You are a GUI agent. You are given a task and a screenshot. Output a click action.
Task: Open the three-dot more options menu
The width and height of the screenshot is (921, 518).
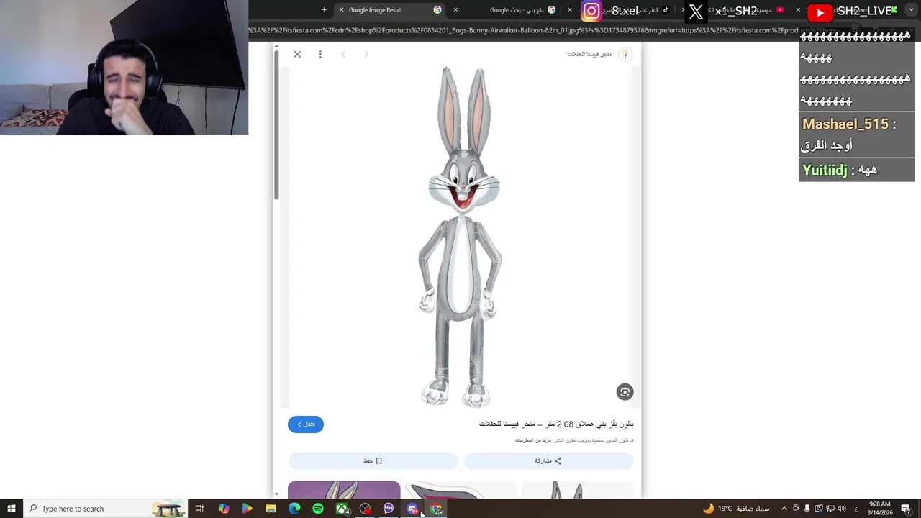coord(320,54)
